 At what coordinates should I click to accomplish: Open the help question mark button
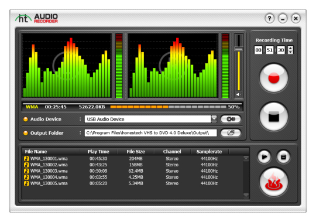[269, 19]
